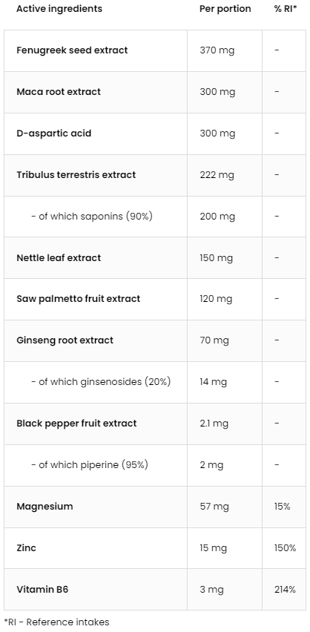The width and height of the screenshot is (310, 632).
Task: Select the Zinc ingredient name
Action: pyautogui.click(x=26, y=548)
